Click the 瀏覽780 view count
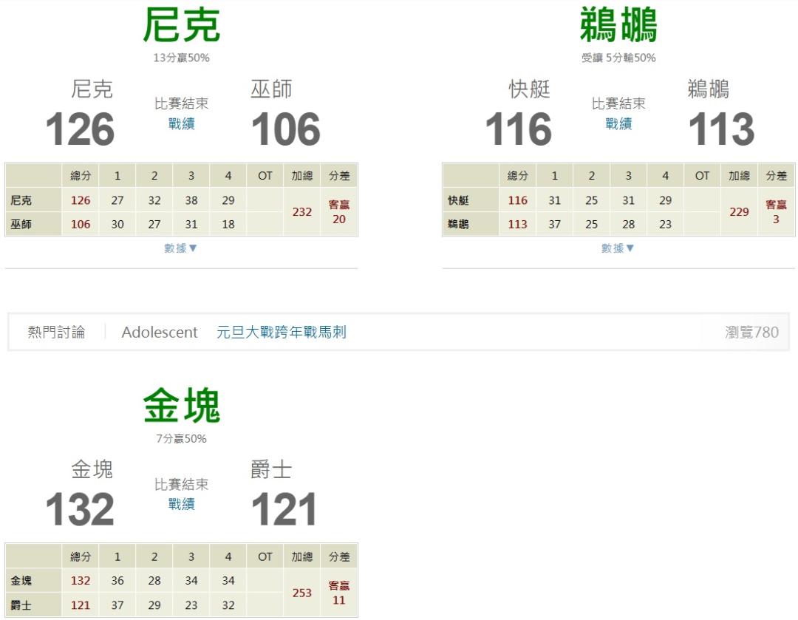 tap(751, 332)
